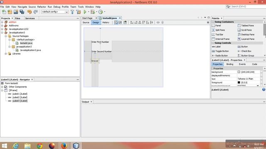266x149 pixels.
Task: Pick the Desktop Pane palette icon
Action: pos(239,34)
